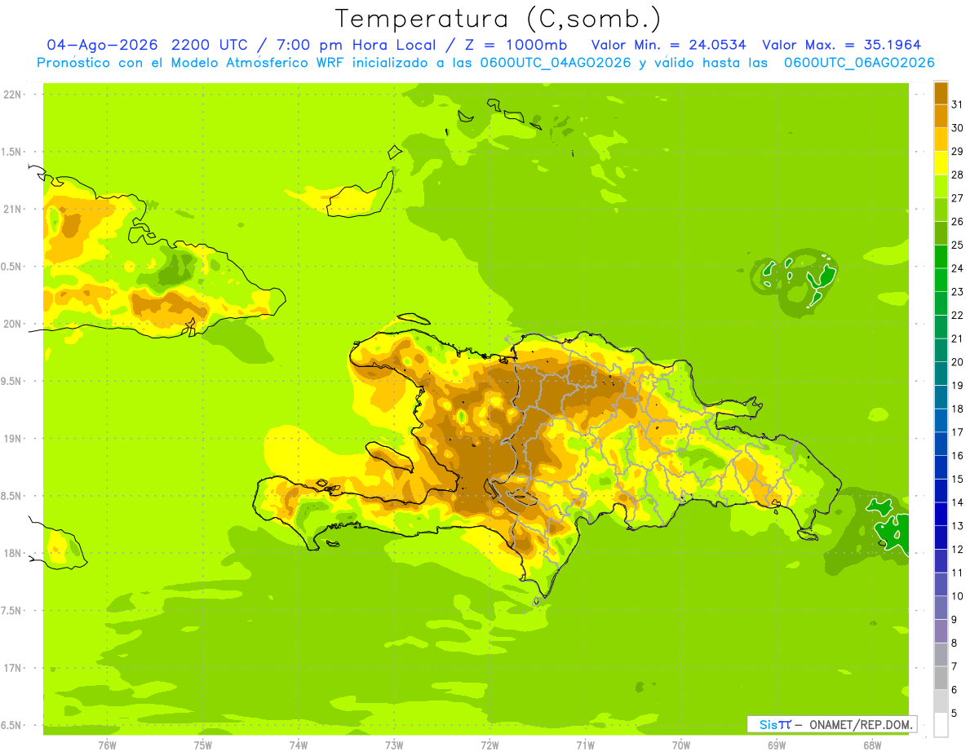Click legend value "31" on the color bar
Image resolution: width=979 pixels, height=756 pixels.
[x=957, y=104]
